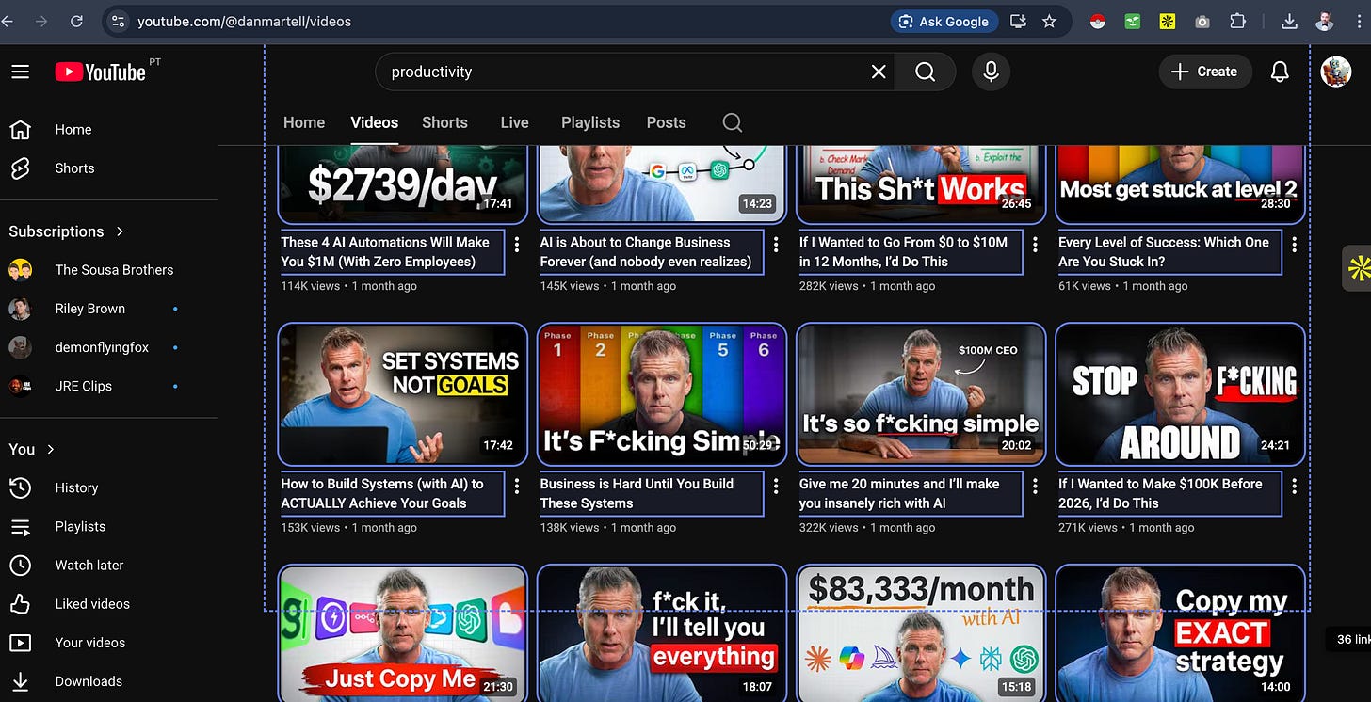Open options for 4 AI Automations video
Viewport: 1371px width, 702px height.
pos(517,245)
